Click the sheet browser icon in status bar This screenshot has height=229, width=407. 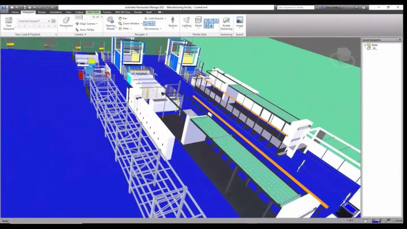click(x=365, y=221)
